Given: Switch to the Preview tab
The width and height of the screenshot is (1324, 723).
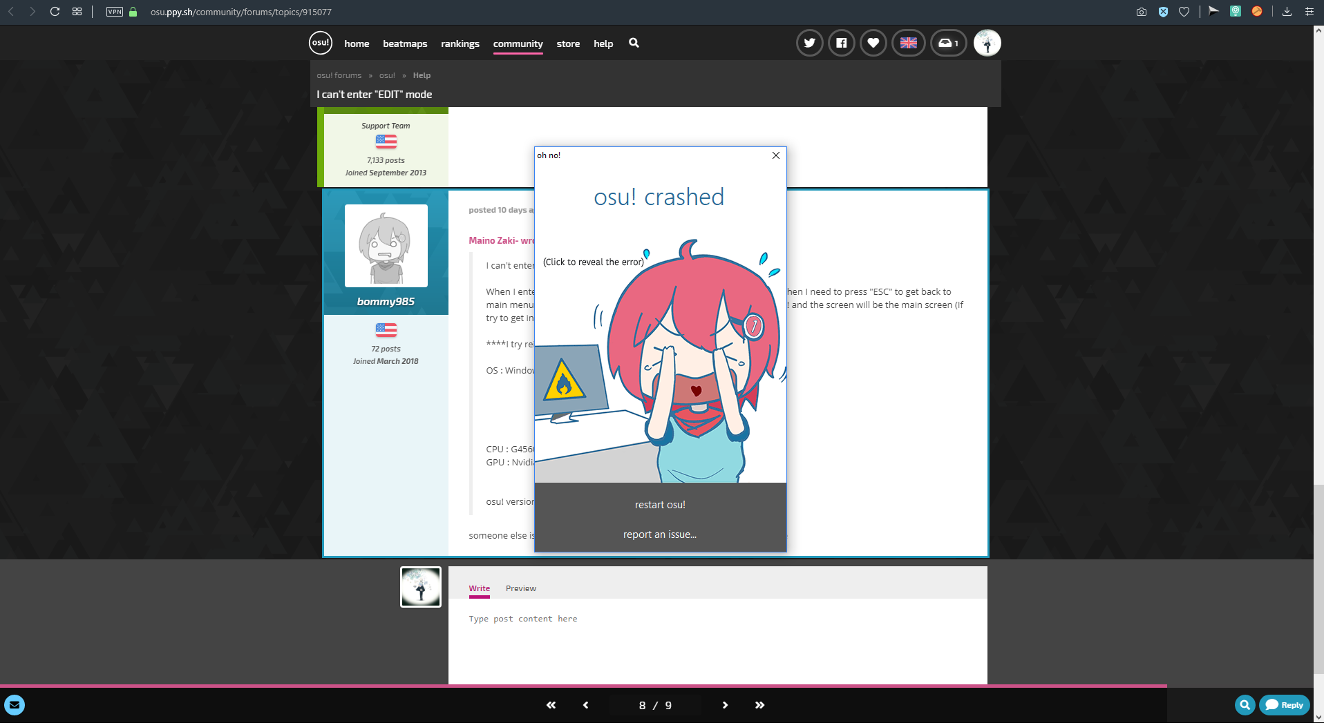Looking at the screenshot, I should [521, 588].
